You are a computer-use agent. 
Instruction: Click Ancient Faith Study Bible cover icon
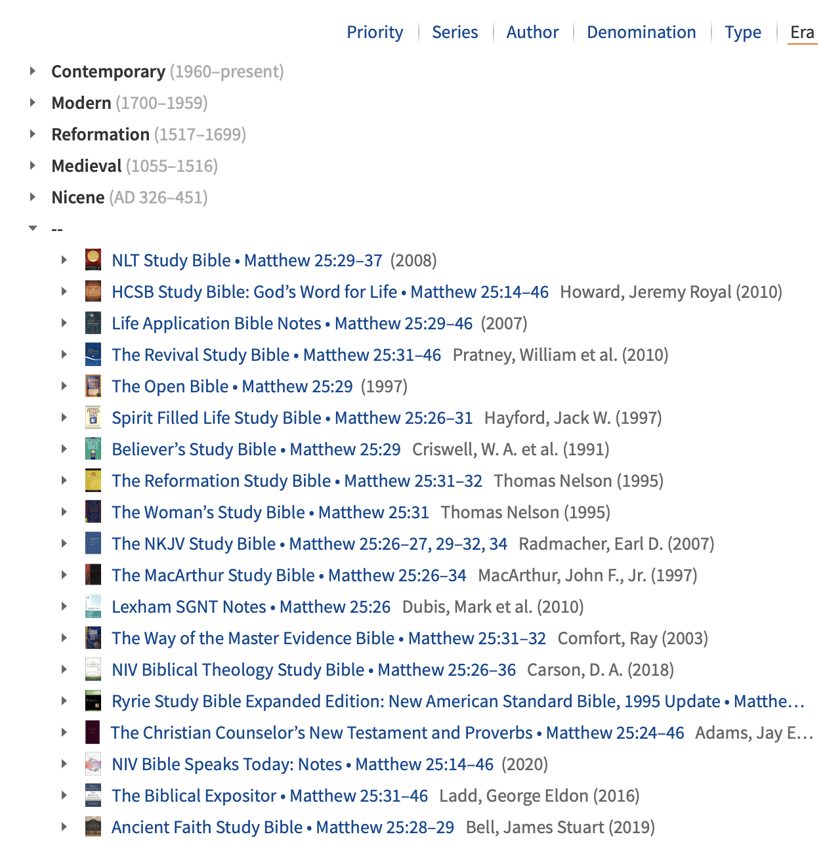(x=93, y=827)
